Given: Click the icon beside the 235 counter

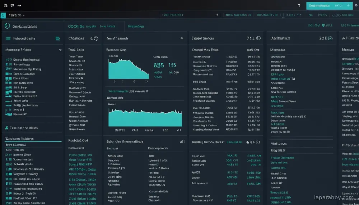Looking at the screenshot, I should pyautogui.click(x=330, y=38).
